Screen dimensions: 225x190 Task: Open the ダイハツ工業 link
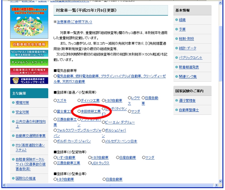coord(90,101)
